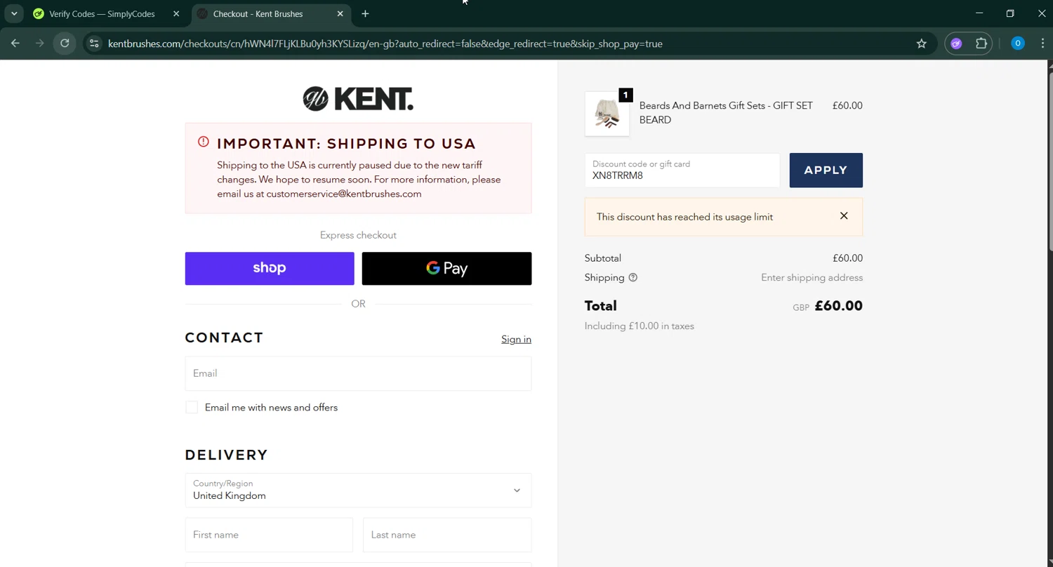Select "This discount has reached its usage limit"

pos(684,217)
